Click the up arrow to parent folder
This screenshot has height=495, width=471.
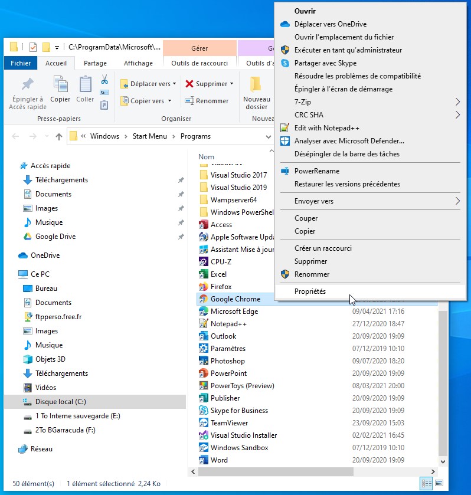tap(59, 136)
